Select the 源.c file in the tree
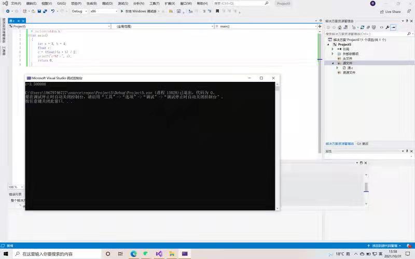415x259 pixels. point(350,68)
